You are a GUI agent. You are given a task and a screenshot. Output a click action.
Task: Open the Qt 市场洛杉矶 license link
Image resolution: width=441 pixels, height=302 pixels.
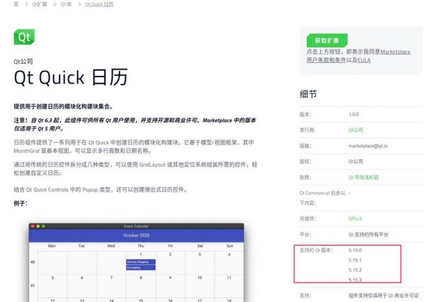coord(363,177)
